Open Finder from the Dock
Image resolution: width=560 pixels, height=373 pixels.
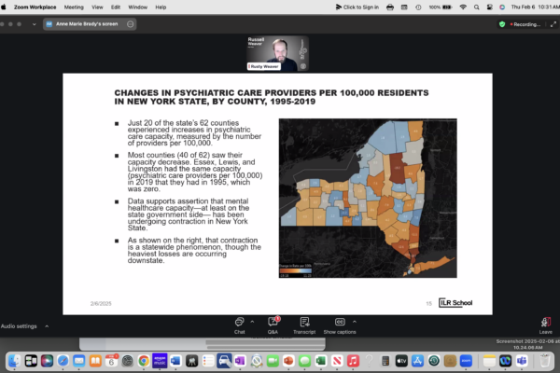click(x=13, y=360)
